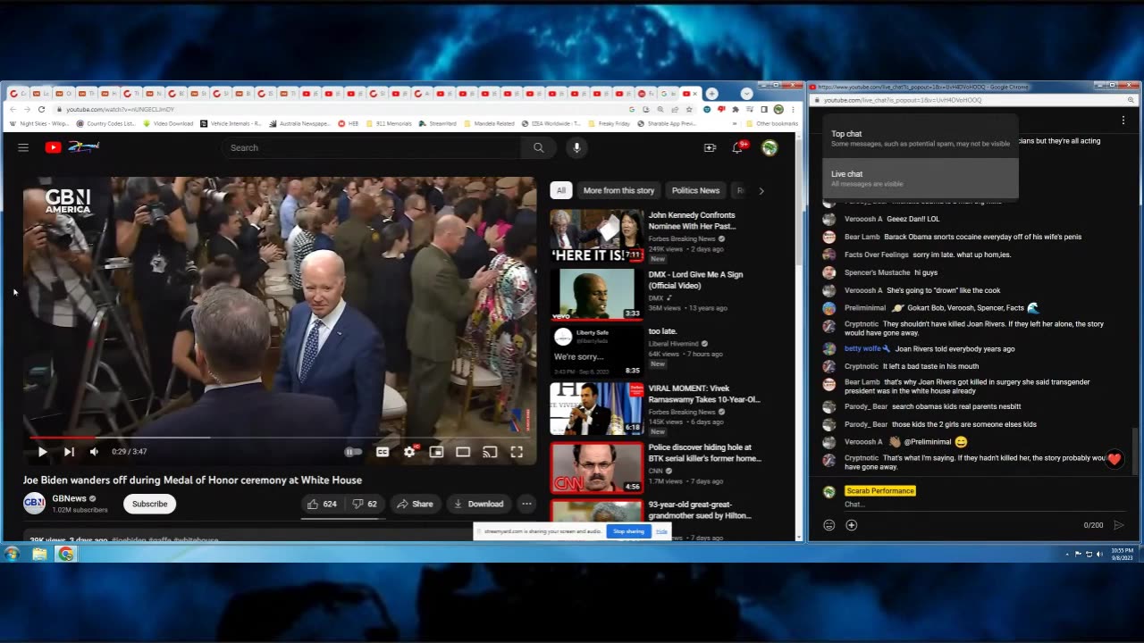Open the Windows Start menu
This screenshot has width=1144, height=643.
pyautogui.click(x=12, y=555)
